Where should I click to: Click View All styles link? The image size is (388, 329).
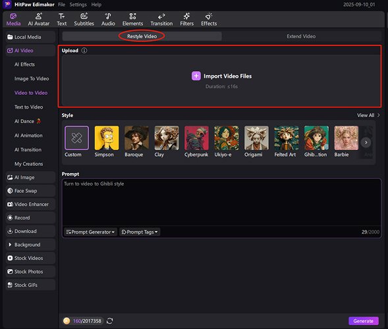[x=368, y=115]
